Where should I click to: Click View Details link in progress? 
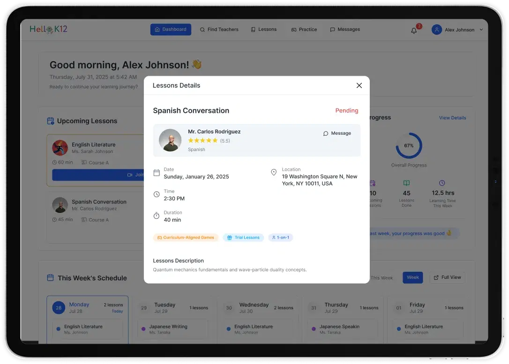452,117
